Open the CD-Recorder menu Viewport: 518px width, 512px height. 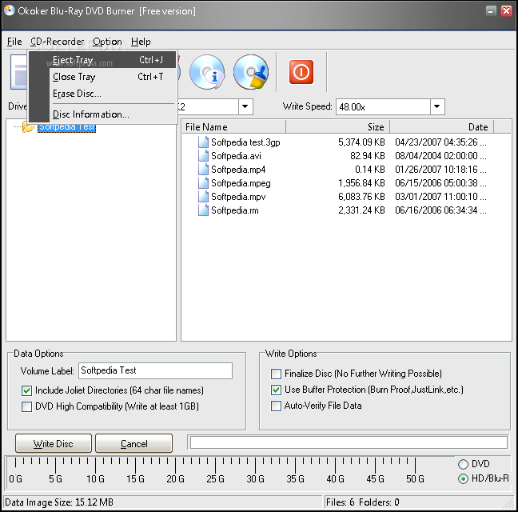point(58,42)
